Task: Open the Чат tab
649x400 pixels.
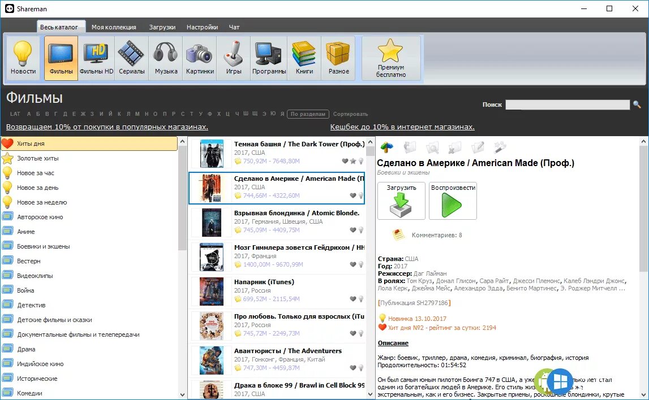Action: [234, 27]
